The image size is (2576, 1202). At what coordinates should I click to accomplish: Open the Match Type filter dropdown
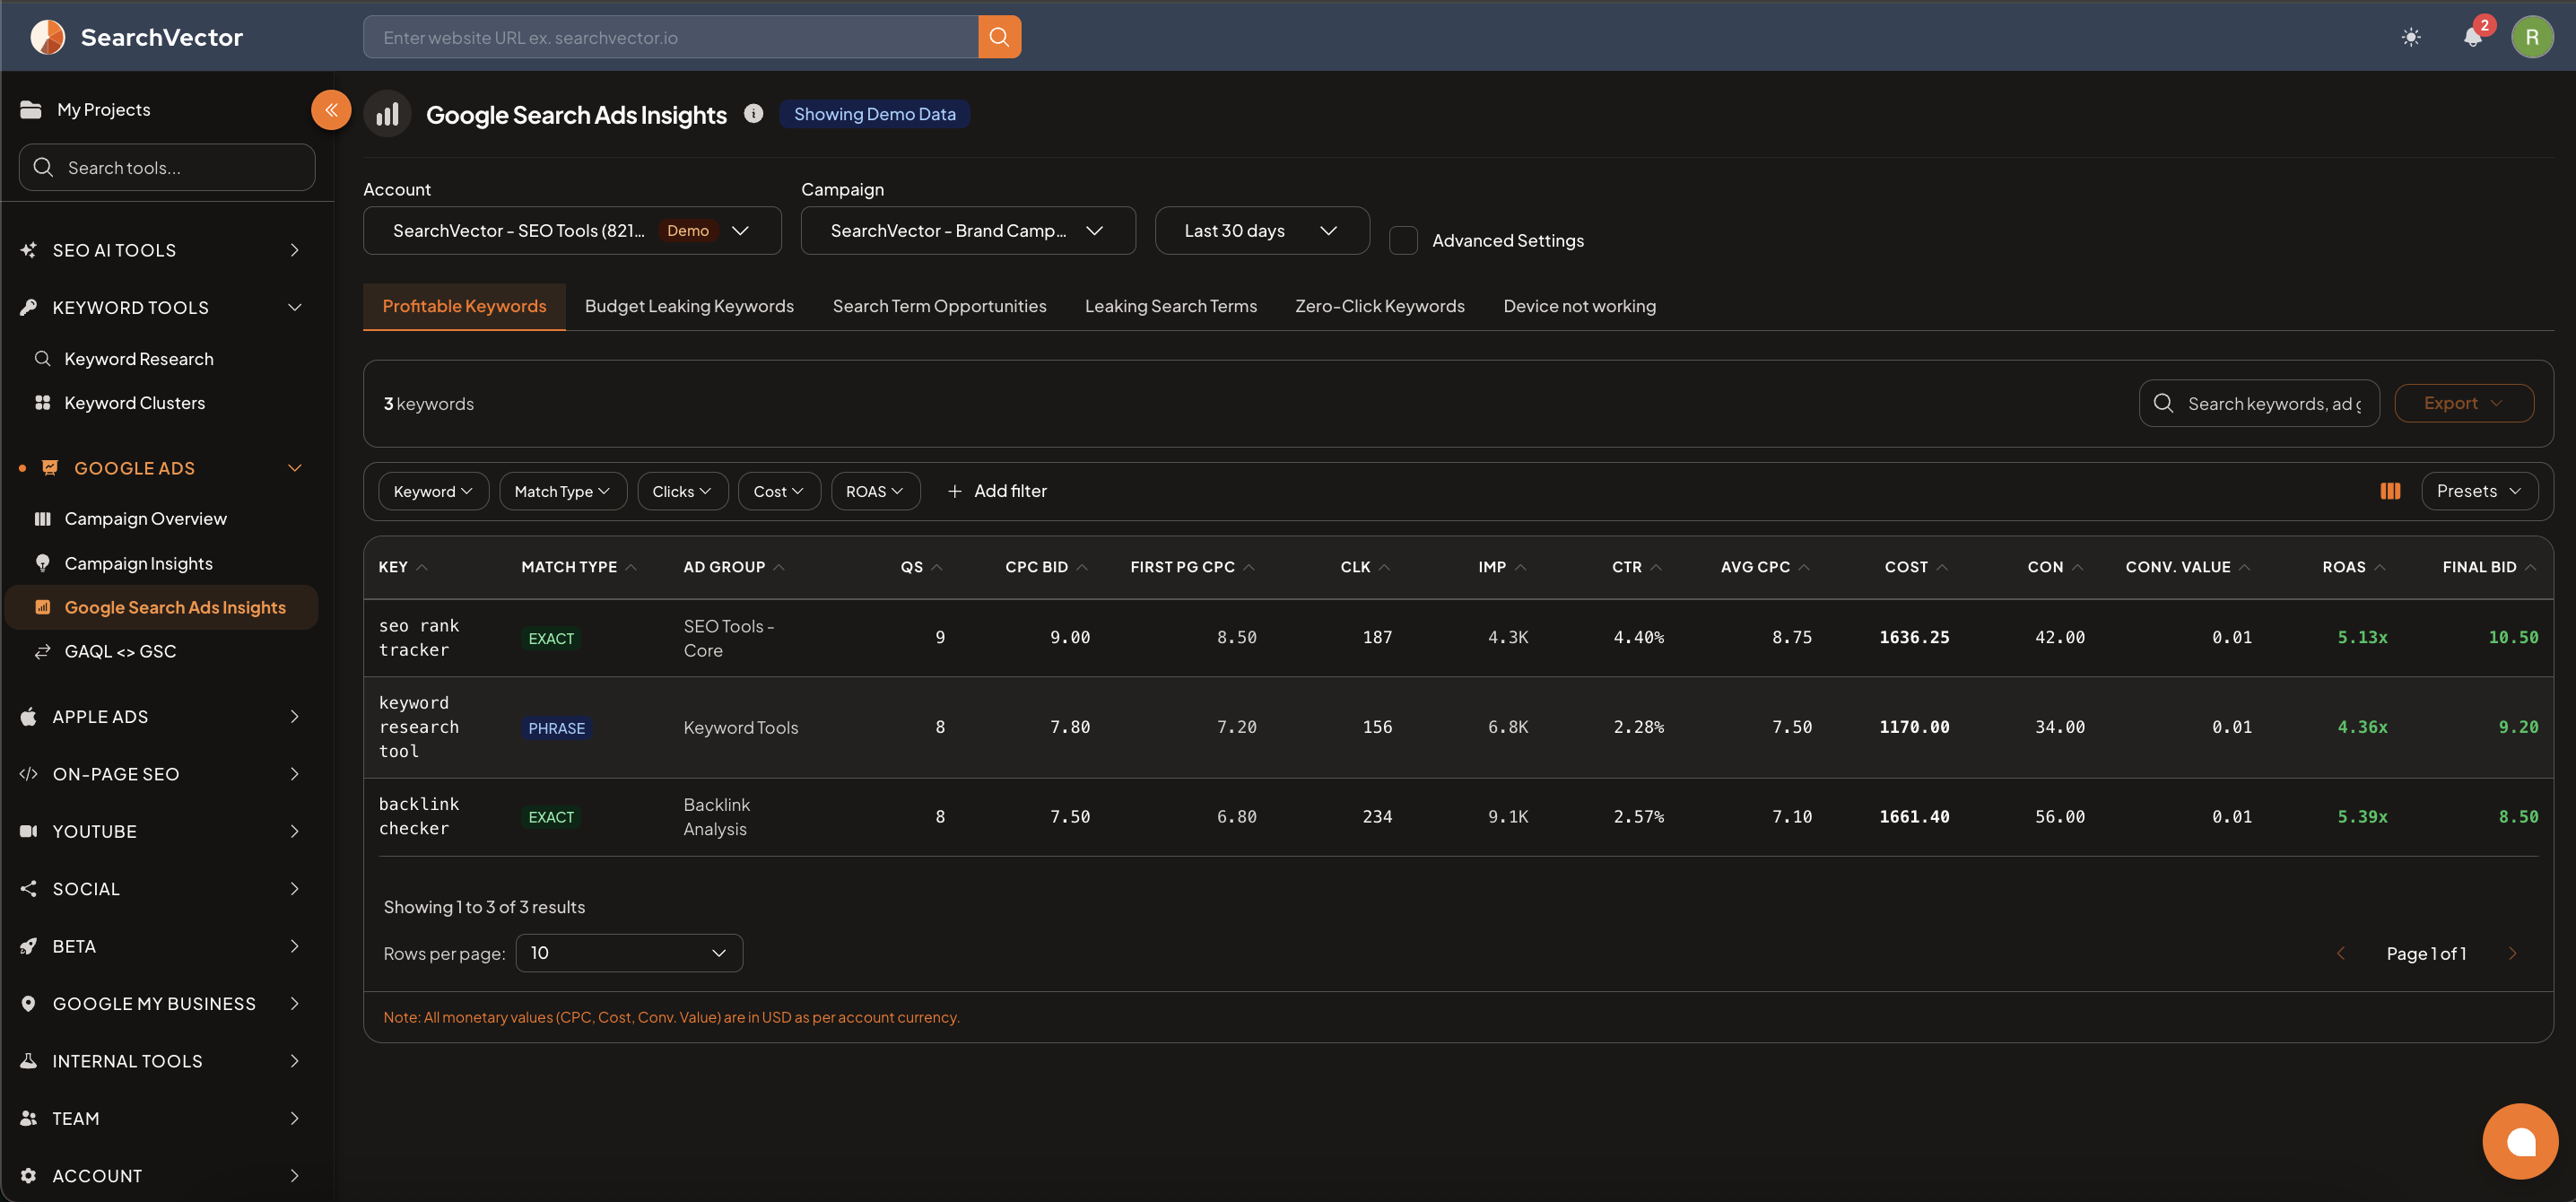[x=563, y=491]
